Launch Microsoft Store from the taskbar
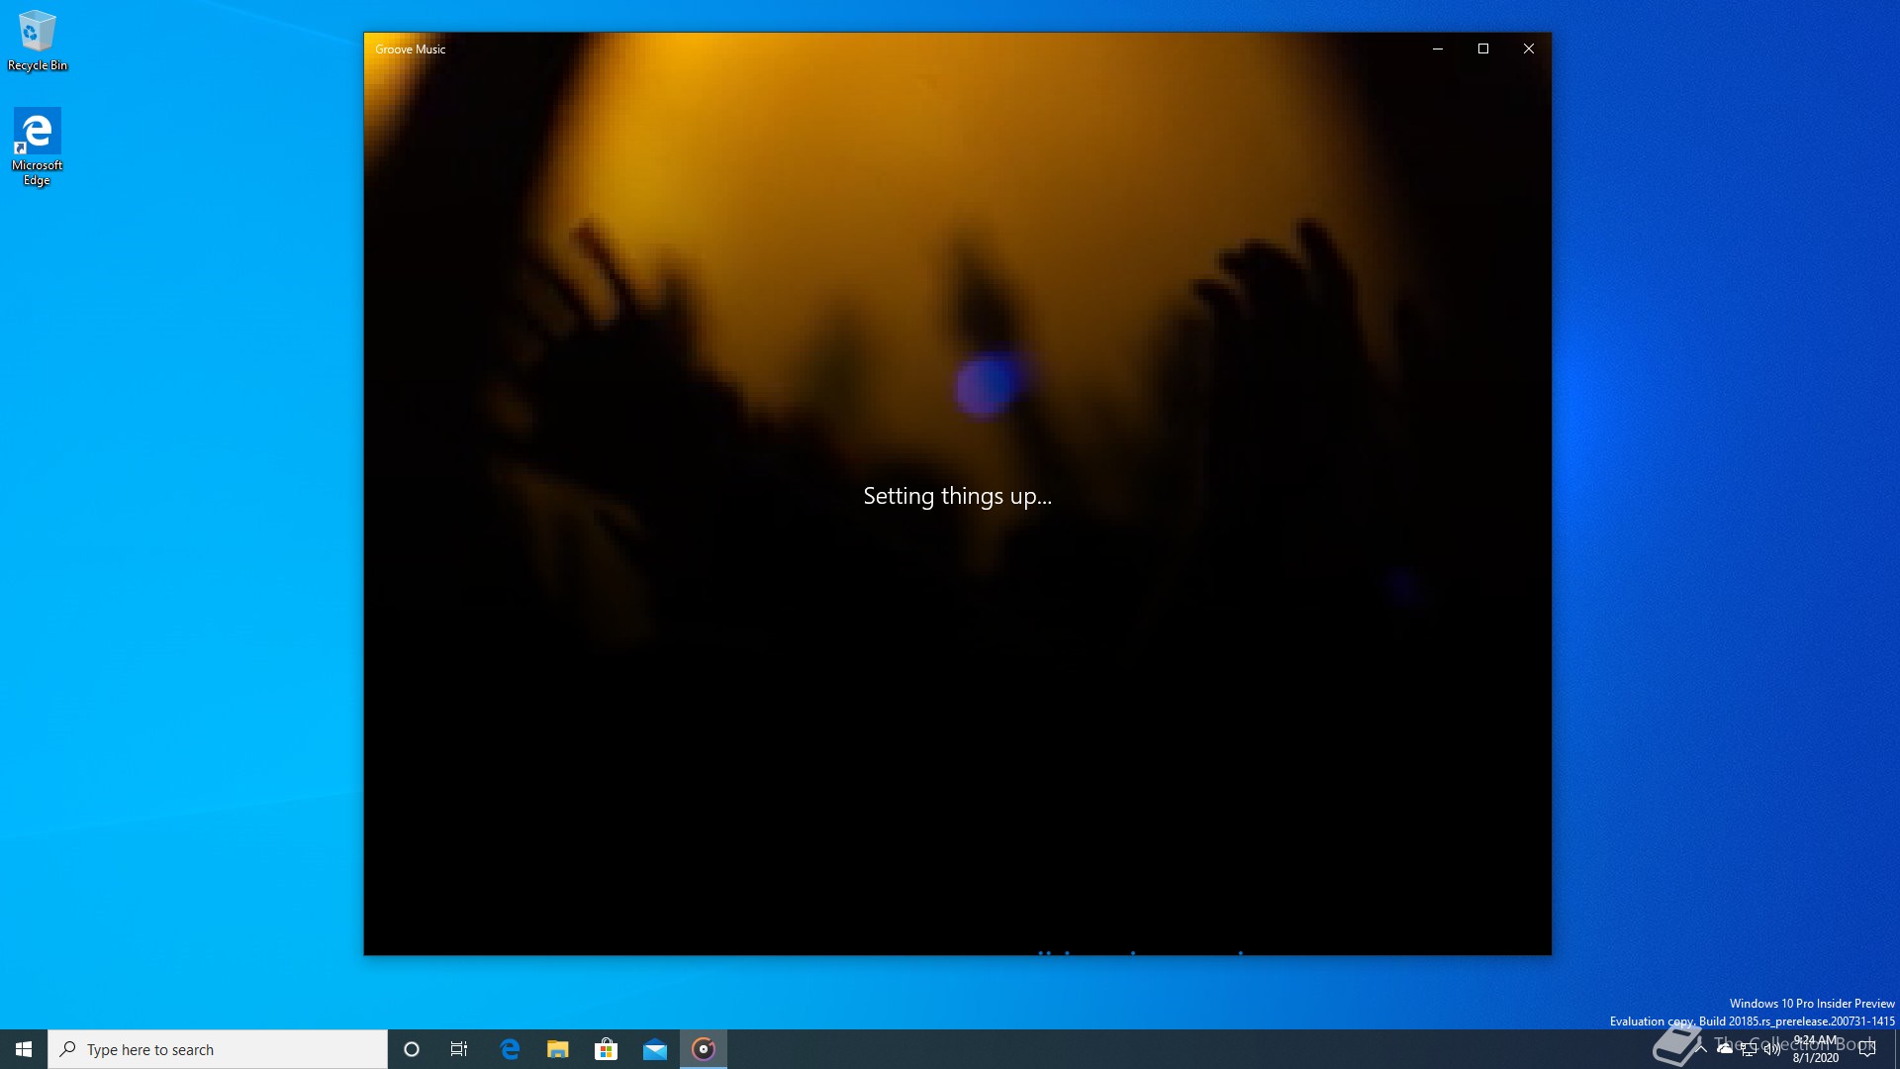 [x=606, y=1049]
